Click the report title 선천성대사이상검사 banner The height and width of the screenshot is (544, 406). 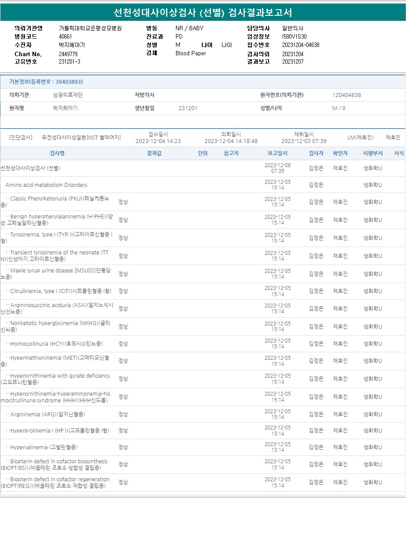[x=203, y=13]
